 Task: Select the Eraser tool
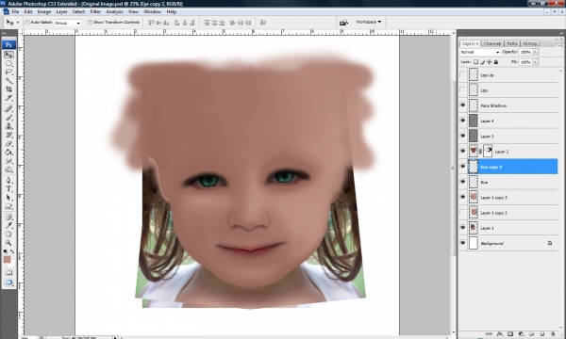(x=8, y=144)
